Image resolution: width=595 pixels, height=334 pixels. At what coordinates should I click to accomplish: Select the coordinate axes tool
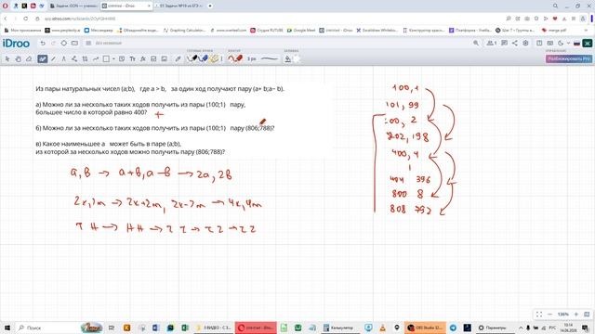point(85,58)
